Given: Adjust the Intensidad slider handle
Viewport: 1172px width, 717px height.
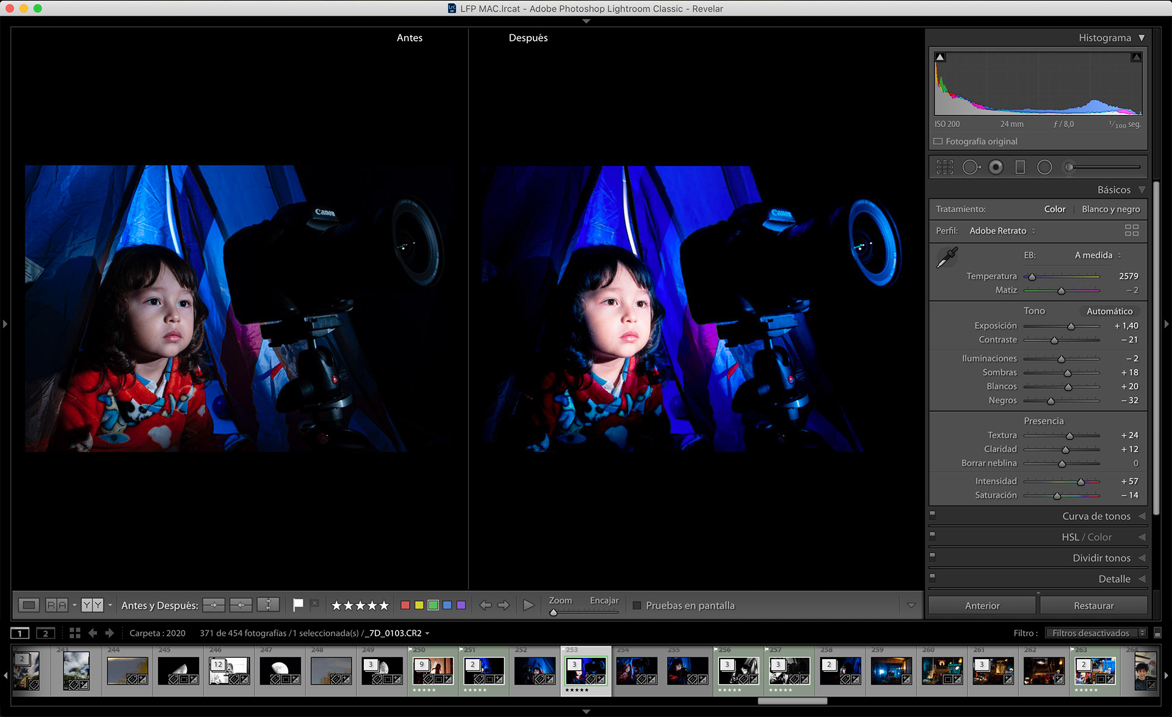Looking at the screenshot, I should [1080, 482].
